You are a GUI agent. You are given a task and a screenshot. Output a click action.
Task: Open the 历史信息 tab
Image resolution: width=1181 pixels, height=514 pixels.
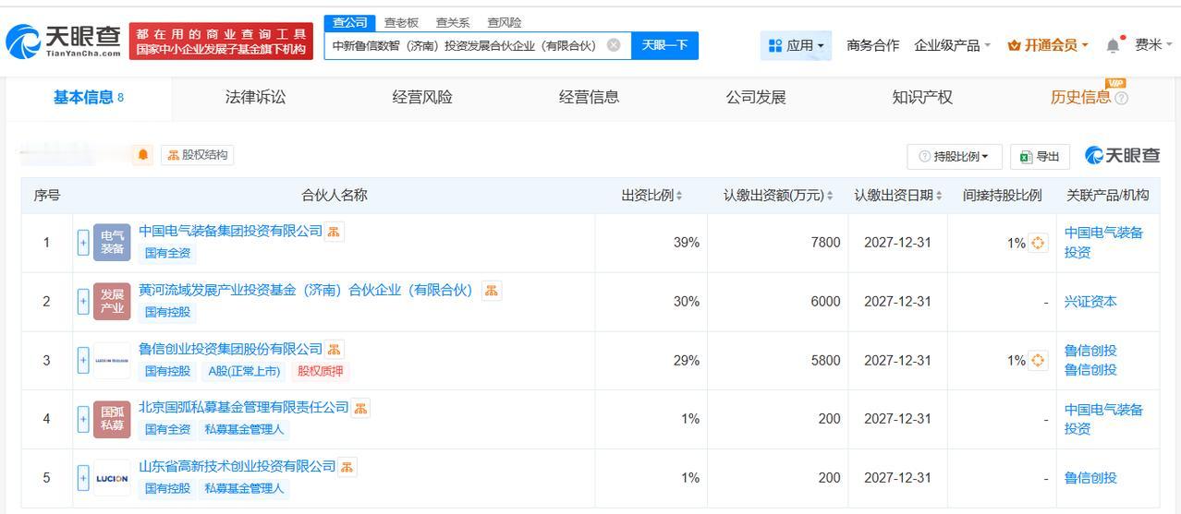point(1080,98)
